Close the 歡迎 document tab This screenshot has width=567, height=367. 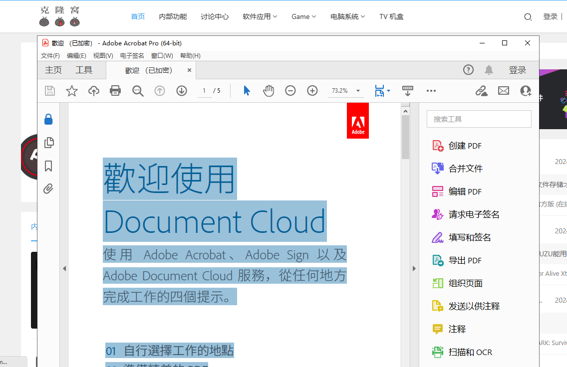pos(189,70)
